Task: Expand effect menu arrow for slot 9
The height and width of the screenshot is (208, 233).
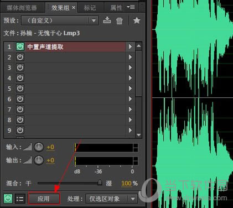Action: click(130, 131)
